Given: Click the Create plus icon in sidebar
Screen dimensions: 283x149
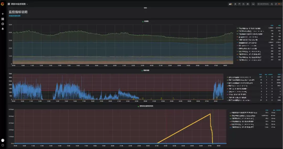Looking at the screenshot, I should [3, 14].
